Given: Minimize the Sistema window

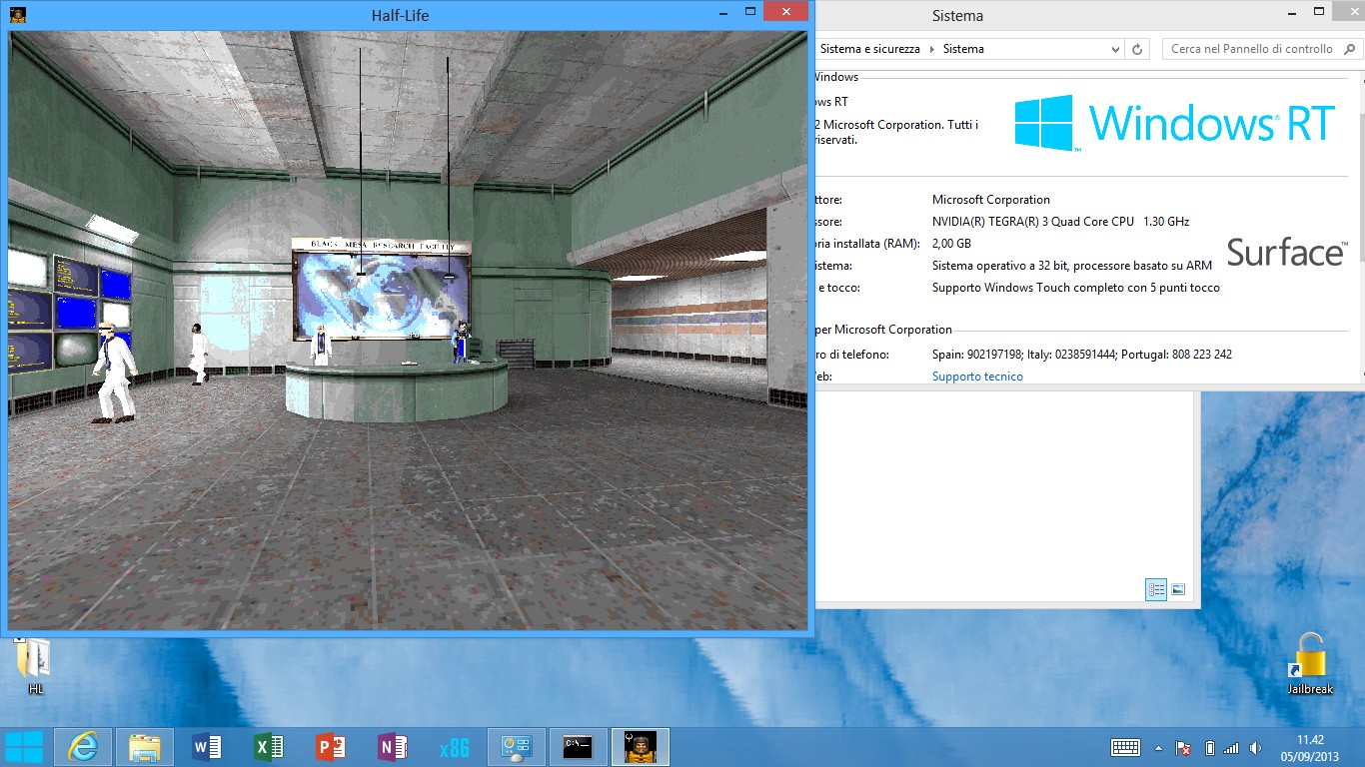Looking at the screenshot, I should point(1290,12).
